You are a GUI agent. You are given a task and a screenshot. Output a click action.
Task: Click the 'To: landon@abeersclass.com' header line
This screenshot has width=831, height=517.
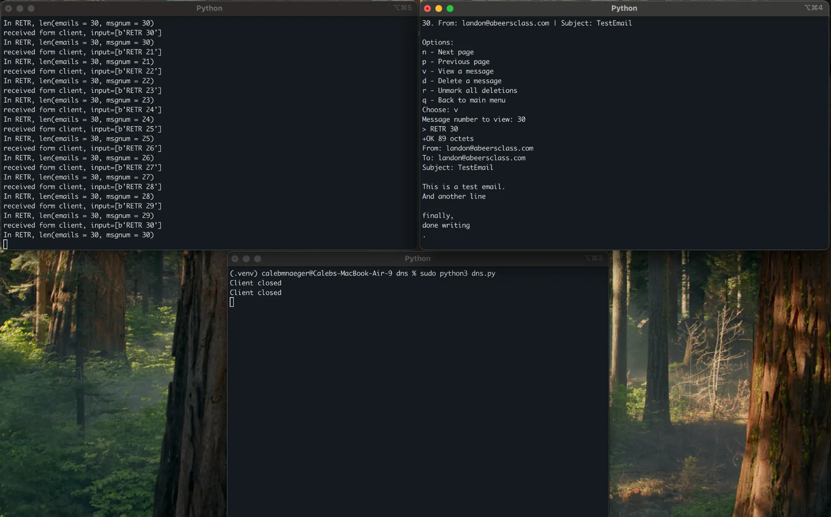click(x=474, y=158)
